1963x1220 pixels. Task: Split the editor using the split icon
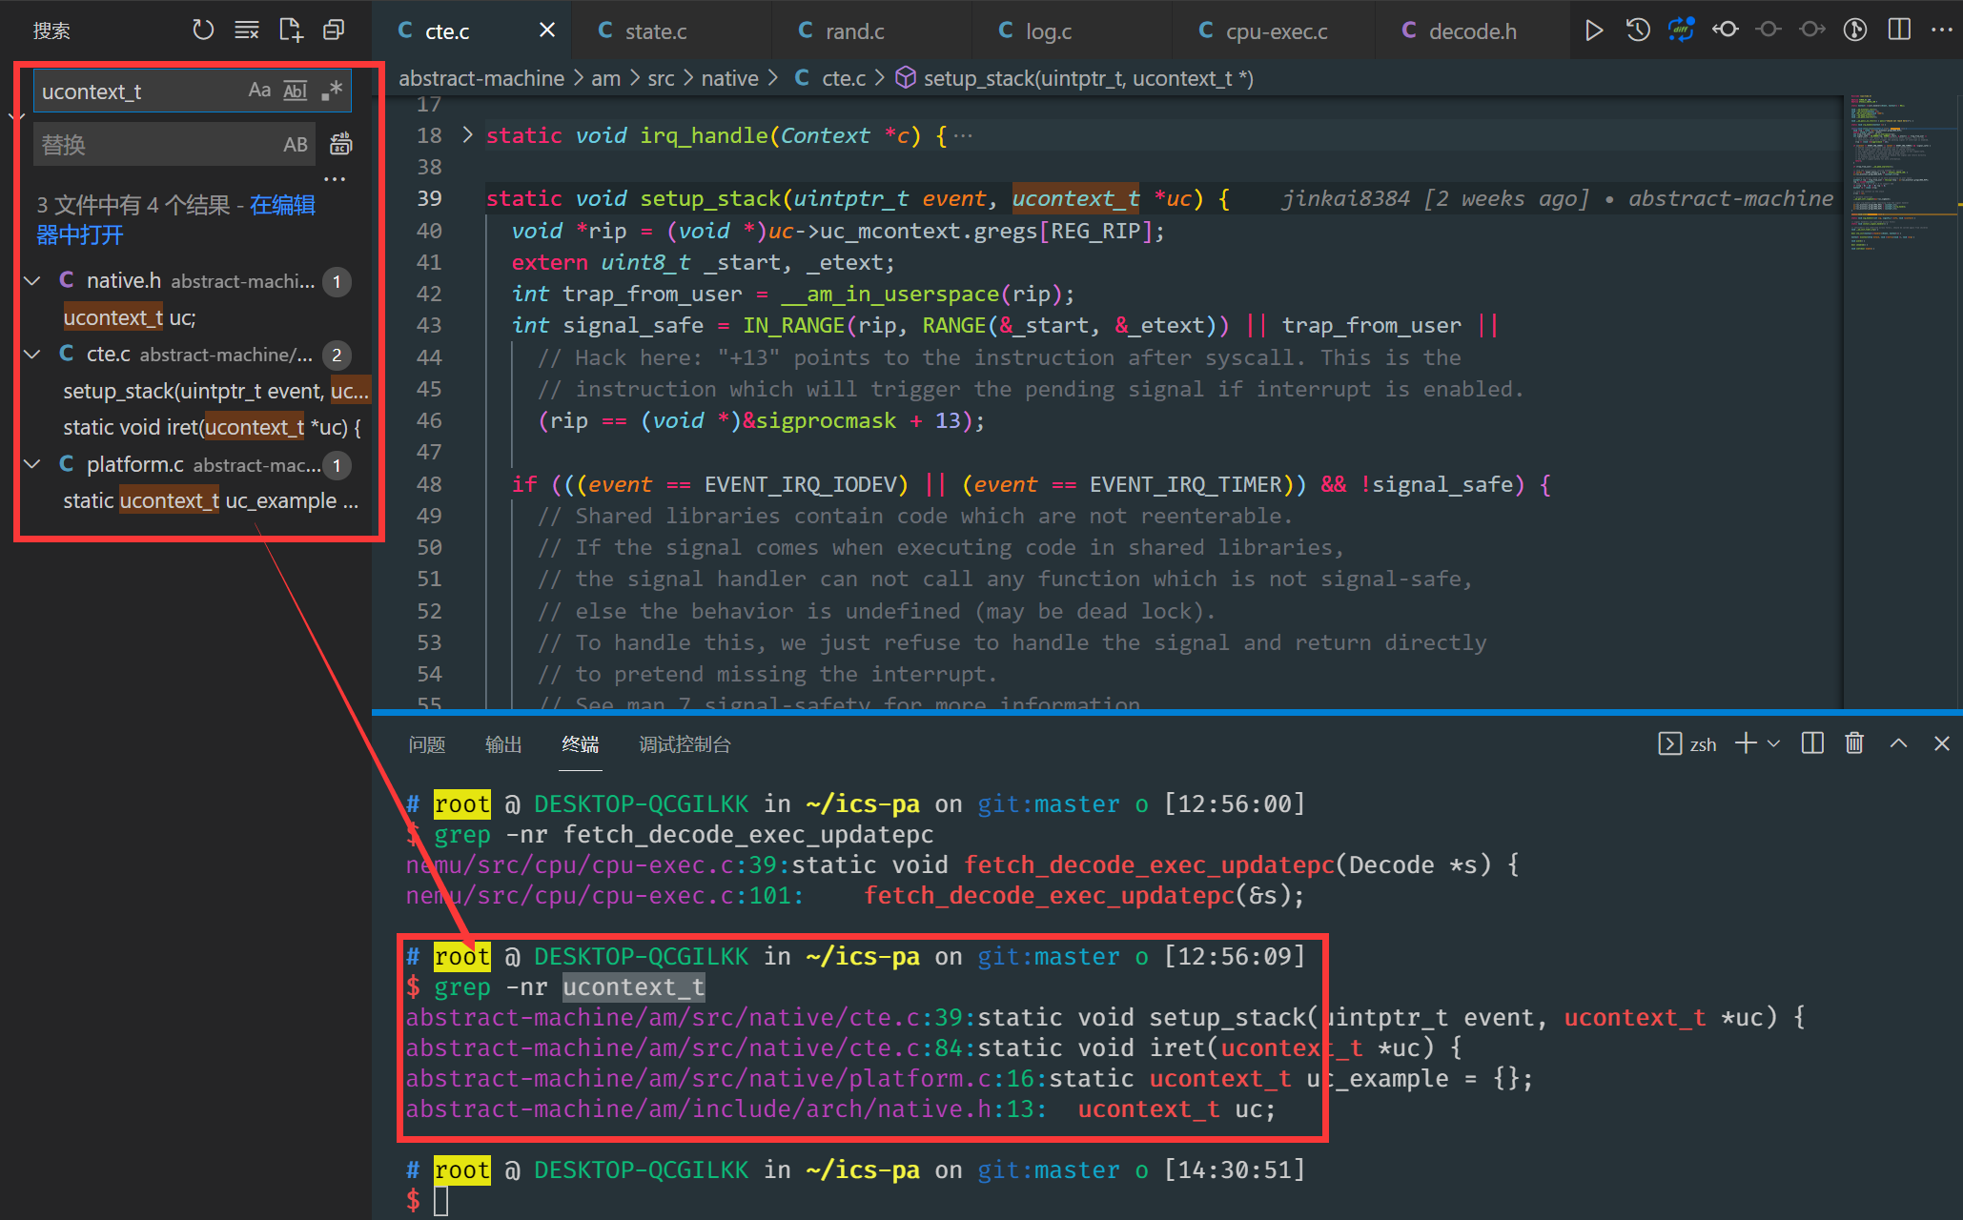coord(1898,30)
